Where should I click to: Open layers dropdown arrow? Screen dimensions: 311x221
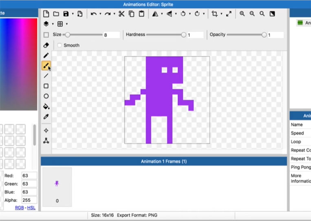53,24
